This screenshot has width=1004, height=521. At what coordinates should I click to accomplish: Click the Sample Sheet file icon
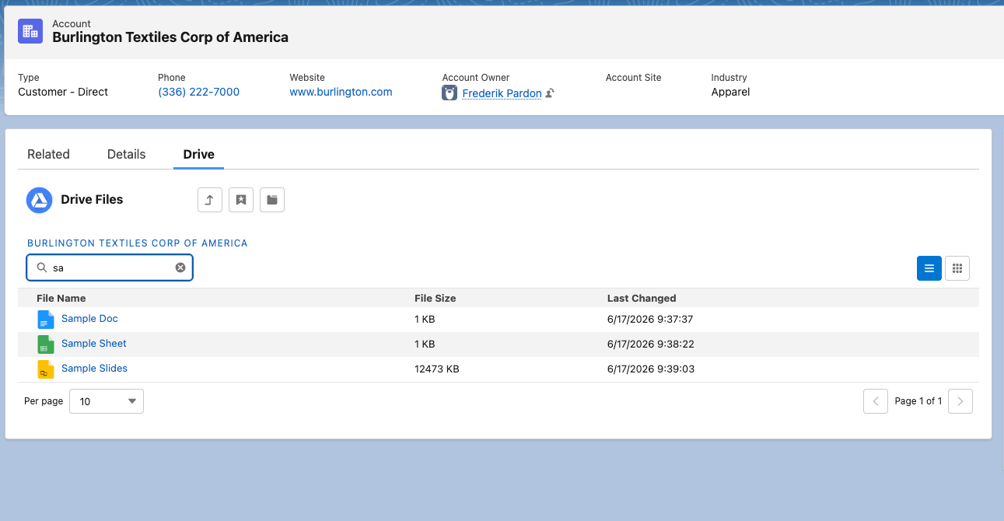[x=46, y=344]
